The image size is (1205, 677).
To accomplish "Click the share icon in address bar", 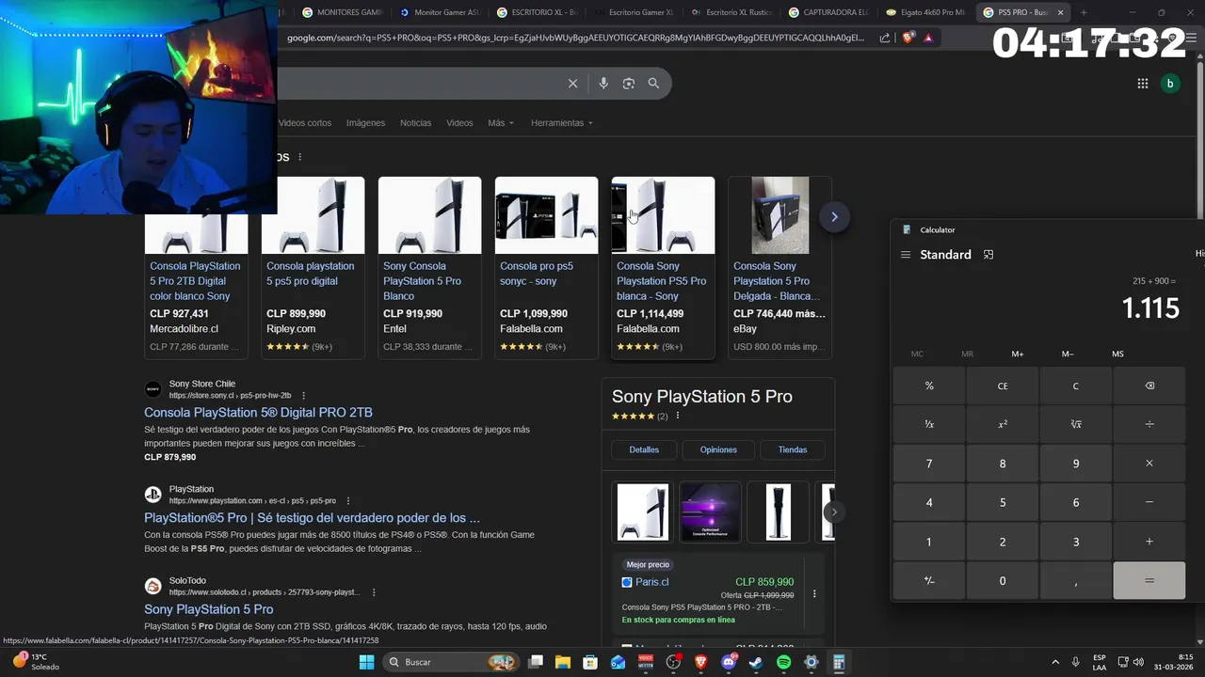I will pyautogui.click(x=885, y=38).
